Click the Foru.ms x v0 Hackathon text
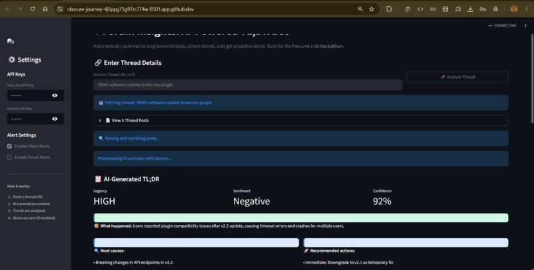The image size is (534, 270). [317, 46]
